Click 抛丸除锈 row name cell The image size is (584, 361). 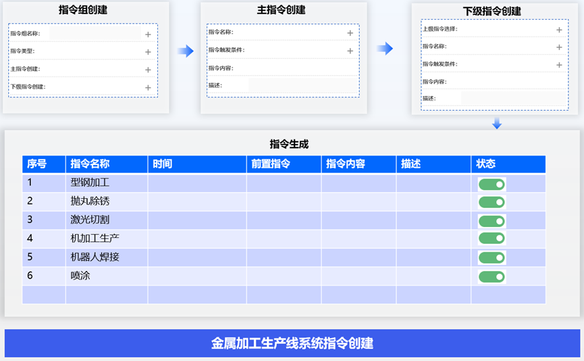(x=106, y=201)
